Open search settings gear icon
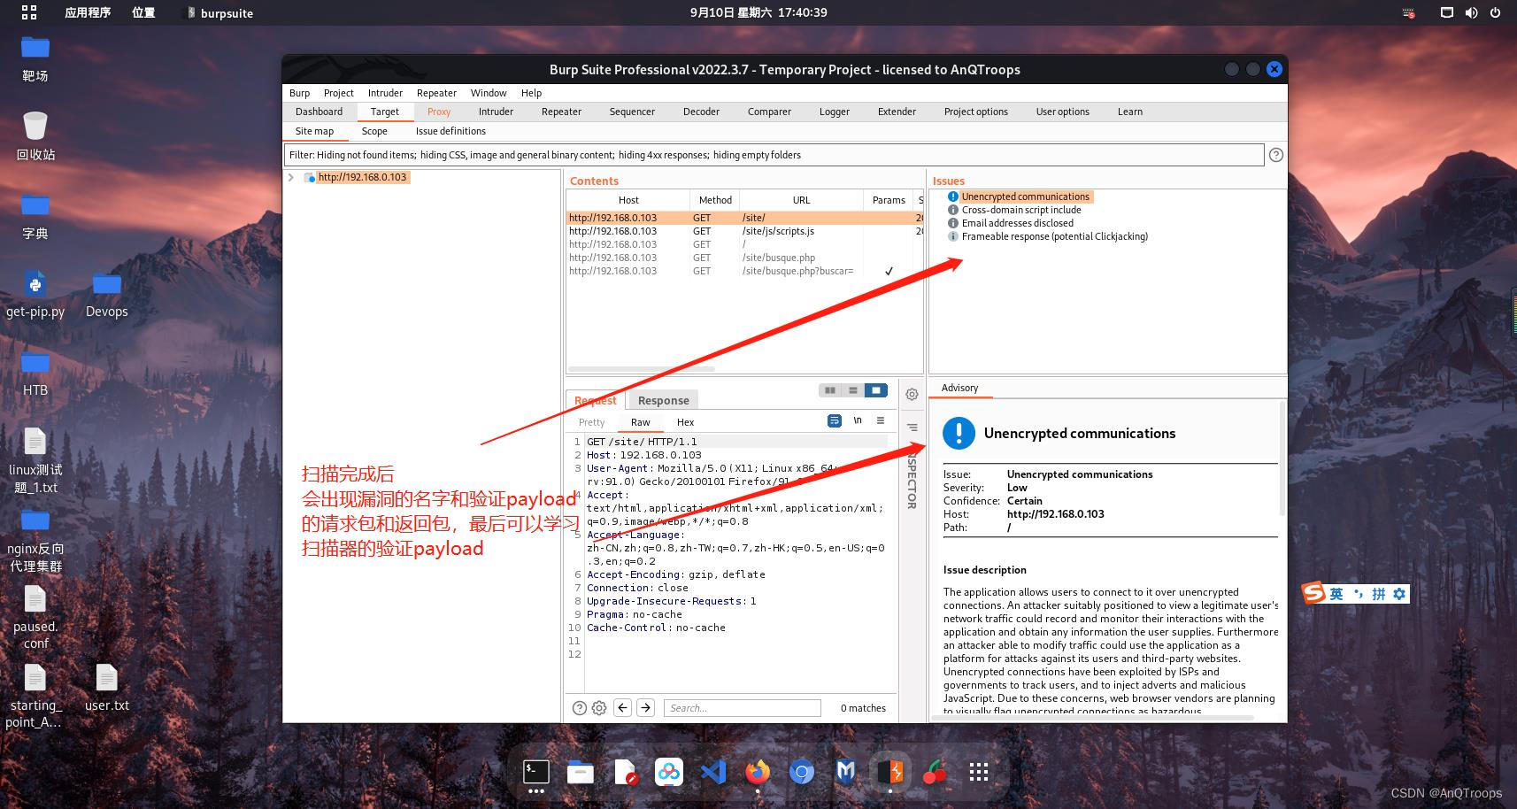The width and height of the screenshot is (1517, 809). pyautogui.click(x=599, y=708)
